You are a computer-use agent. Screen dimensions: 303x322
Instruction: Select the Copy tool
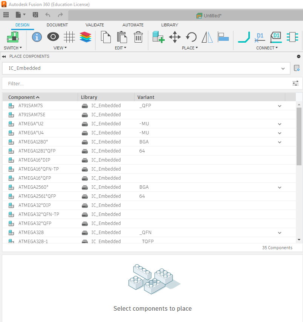106,37
